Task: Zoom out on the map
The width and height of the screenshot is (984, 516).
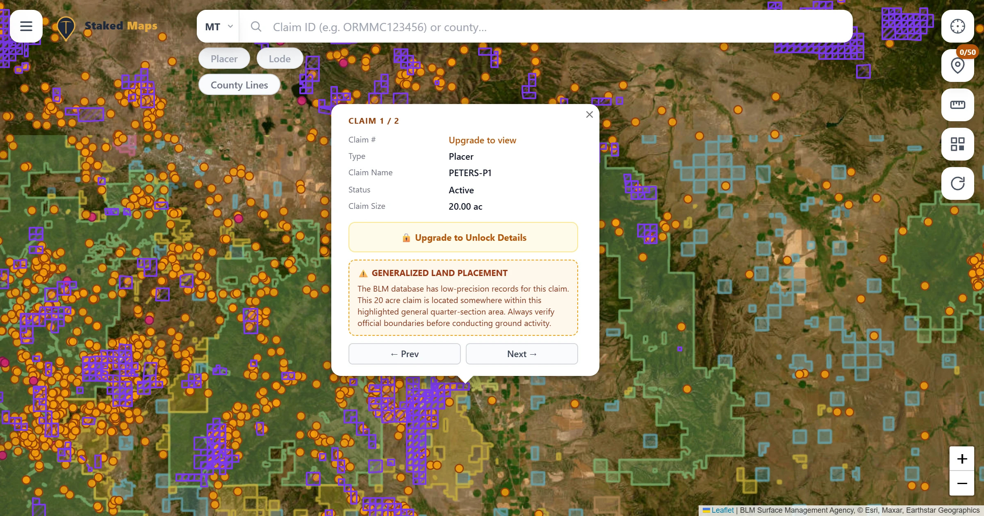Action: (x=962, y=483)
